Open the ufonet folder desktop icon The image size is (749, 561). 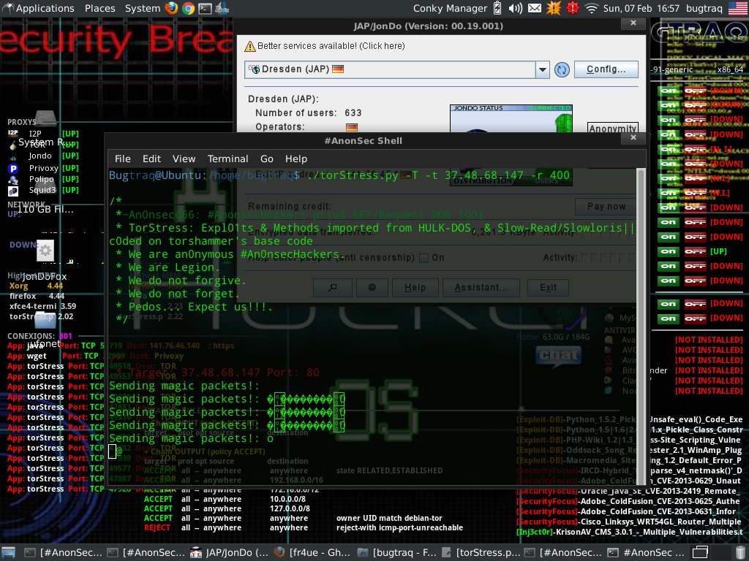pyautogui.click(x=45, y=318)
